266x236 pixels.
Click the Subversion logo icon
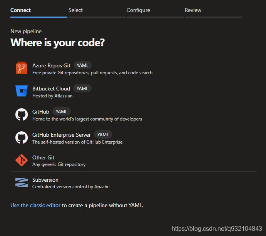coord(22,182)
